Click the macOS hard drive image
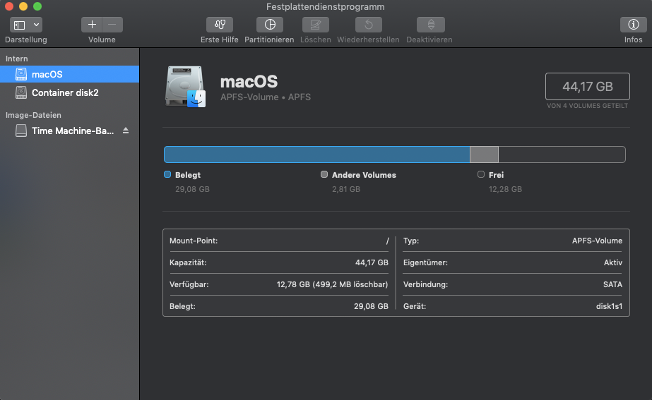Image resolution: width=652 pixels, height=400 pixels. point(185,87)
